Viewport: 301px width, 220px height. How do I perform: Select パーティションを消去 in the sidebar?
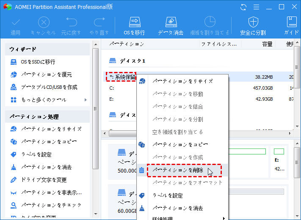(x=41, y=167)
